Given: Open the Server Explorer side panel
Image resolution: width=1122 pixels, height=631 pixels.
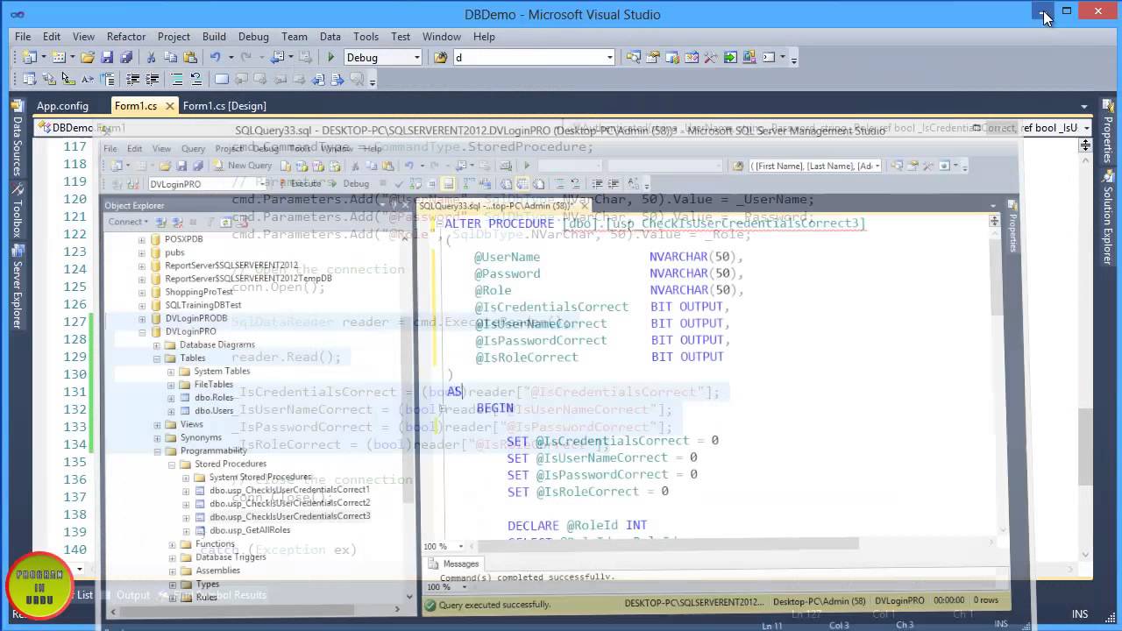Looking at the screenshot, I should pos(17,287).
